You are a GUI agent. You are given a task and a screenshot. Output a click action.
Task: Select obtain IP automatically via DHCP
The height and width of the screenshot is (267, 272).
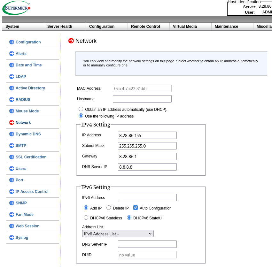(81, 109)
